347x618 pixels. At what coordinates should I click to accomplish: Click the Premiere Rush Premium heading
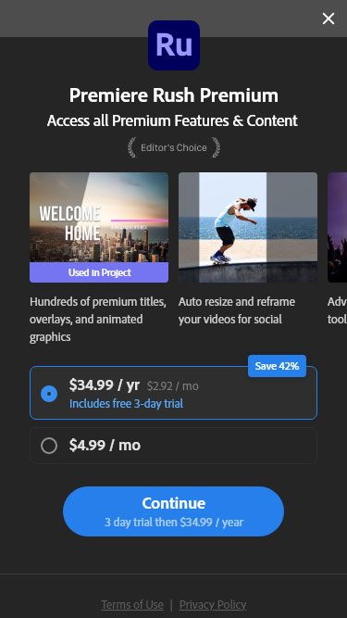pos(174,95)
